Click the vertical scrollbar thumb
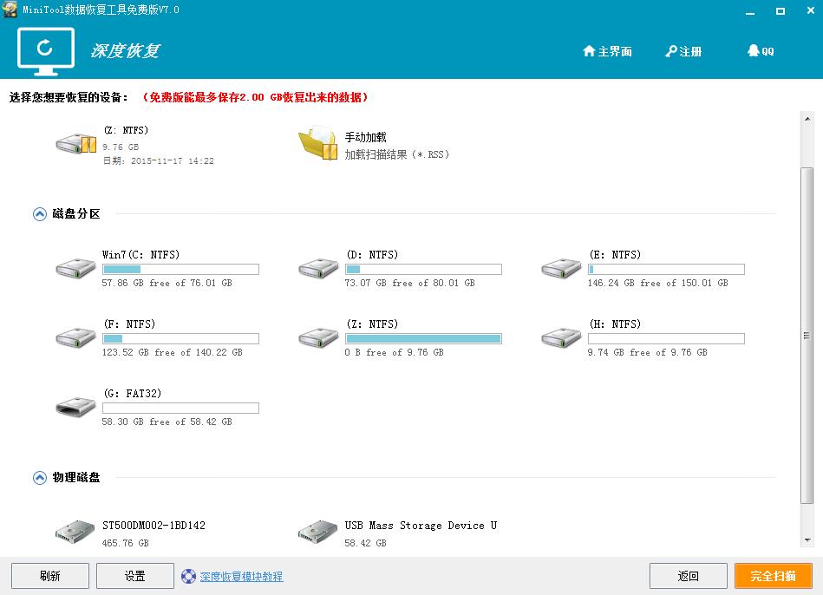Screen dimensions: 823x595 (807, 335)
